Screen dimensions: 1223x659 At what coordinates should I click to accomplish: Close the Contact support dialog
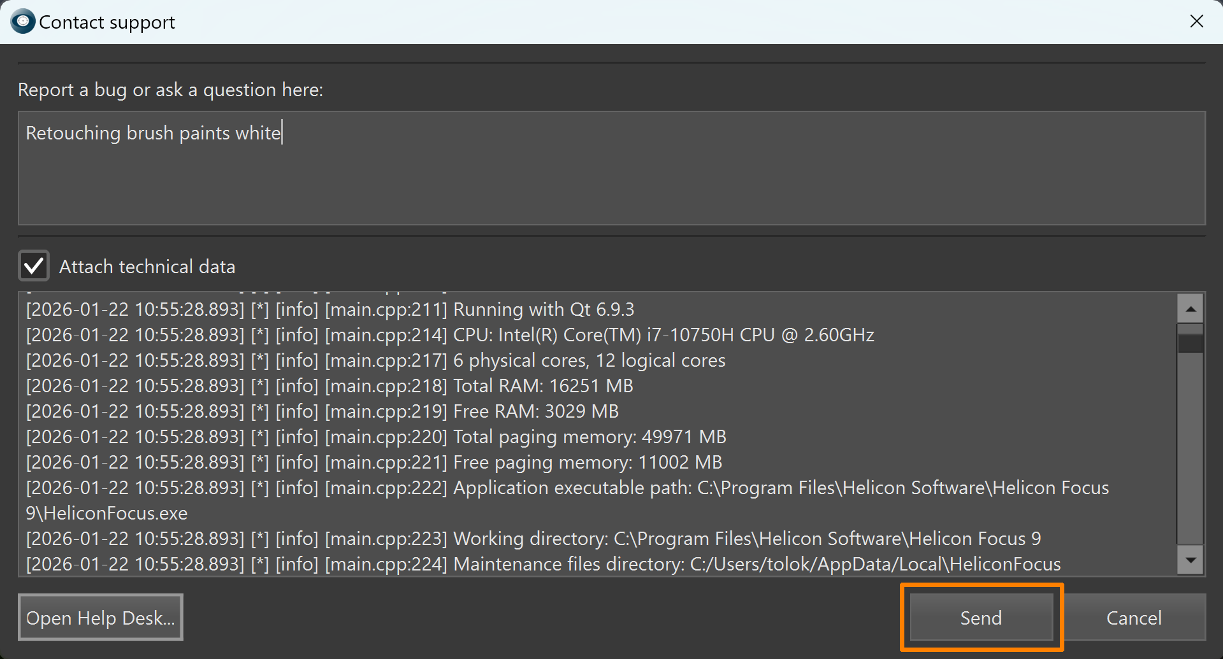[x=1196, y=22]
